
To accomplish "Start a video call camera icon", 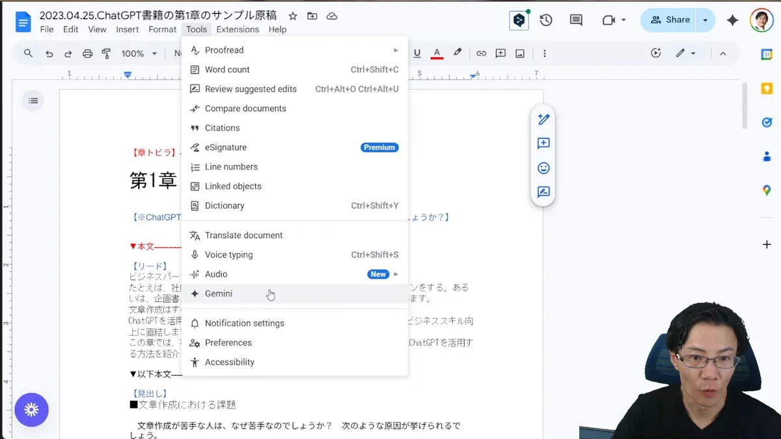I will [609, 20].
